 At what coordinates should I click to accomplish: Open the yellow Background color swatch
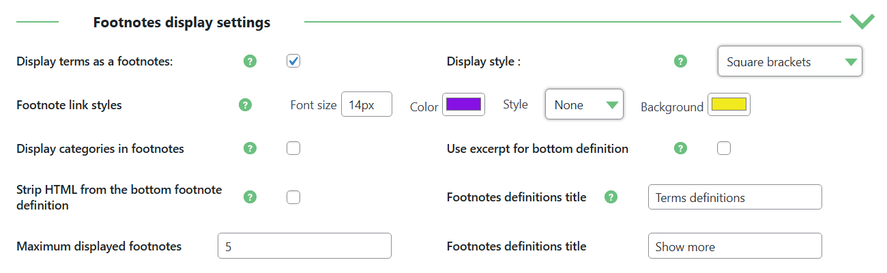click(729, 104)
